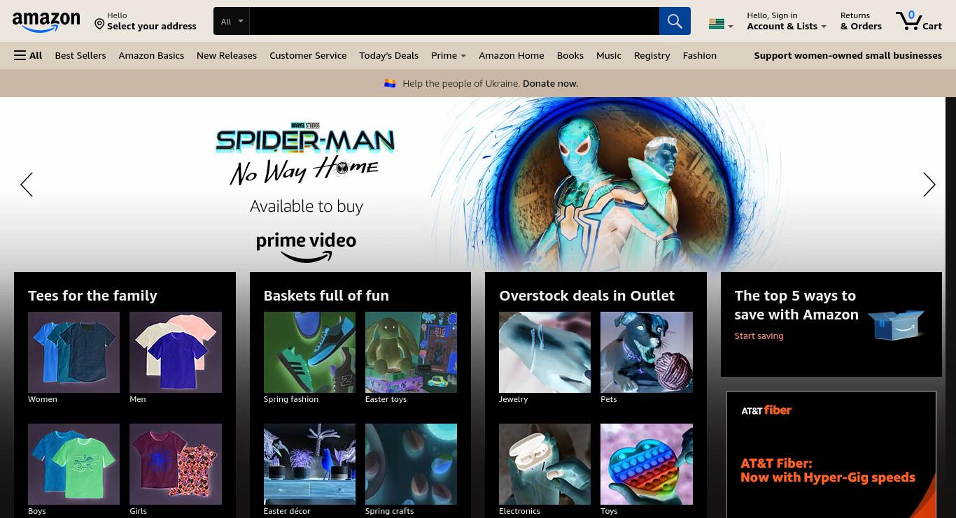Click the Ukraine flag icon
This screenshot has height=518, width=956.
pyautogui.click(x=390, y=83)
